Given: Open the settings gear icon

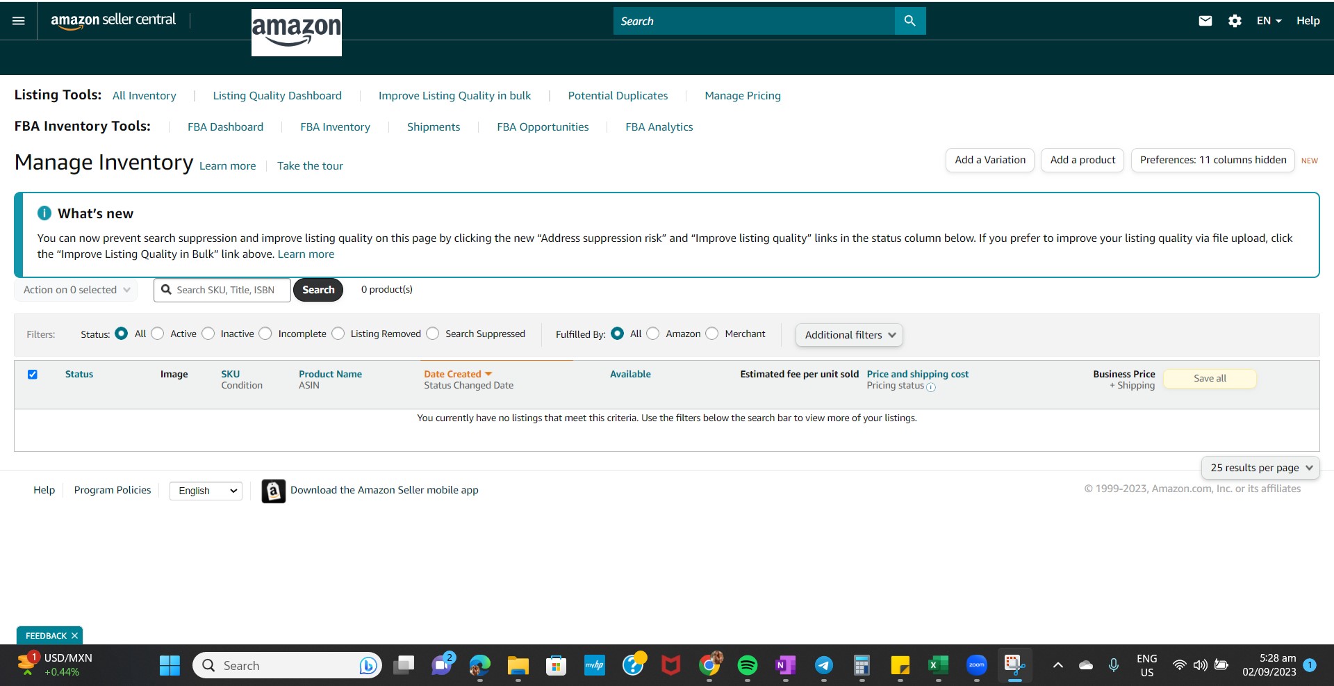Looking at the screenshot, I should point(1235,21).
